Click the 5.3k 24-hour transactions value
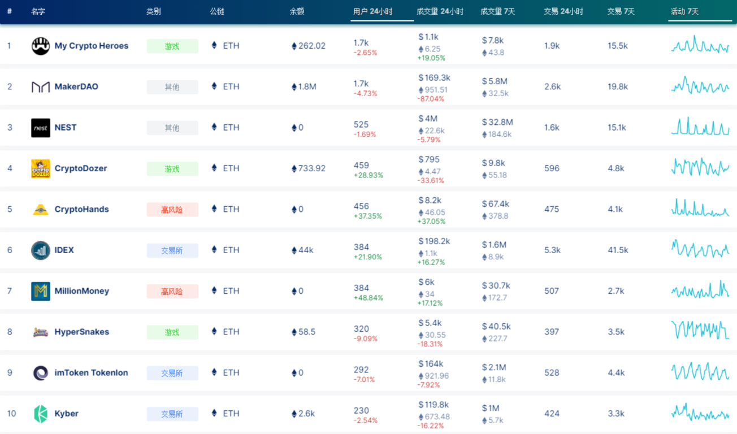 point(552,250)
